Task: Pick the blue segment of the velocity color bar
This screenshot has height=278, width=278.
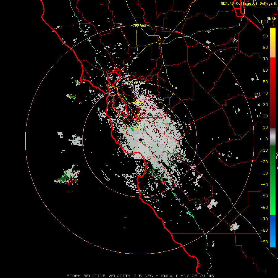Action: [273, 231]
